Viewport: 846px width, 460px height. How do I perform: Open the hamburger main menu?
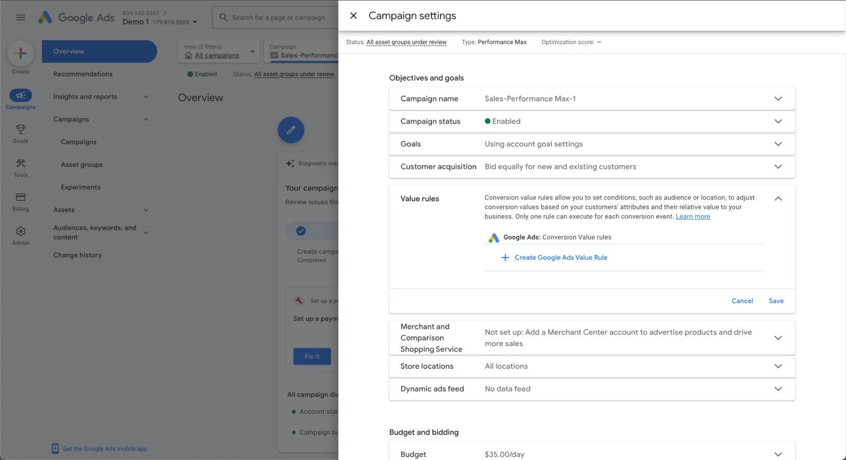21,17
